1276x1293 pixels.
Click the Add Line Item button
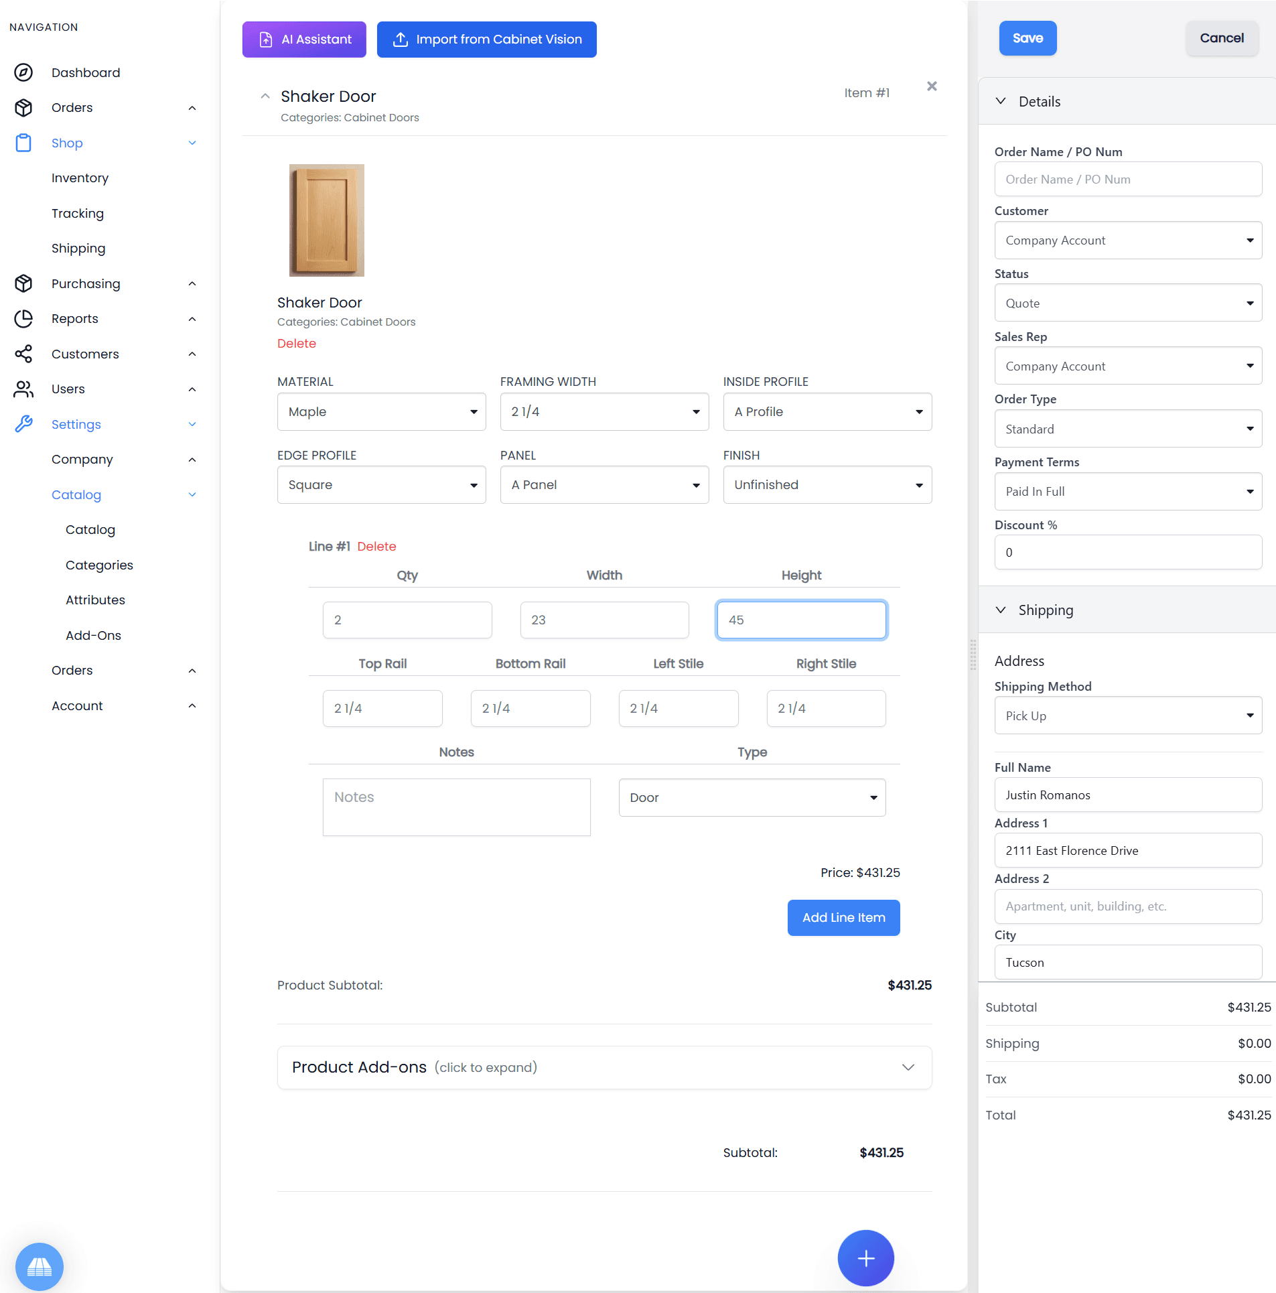[843, 918]
